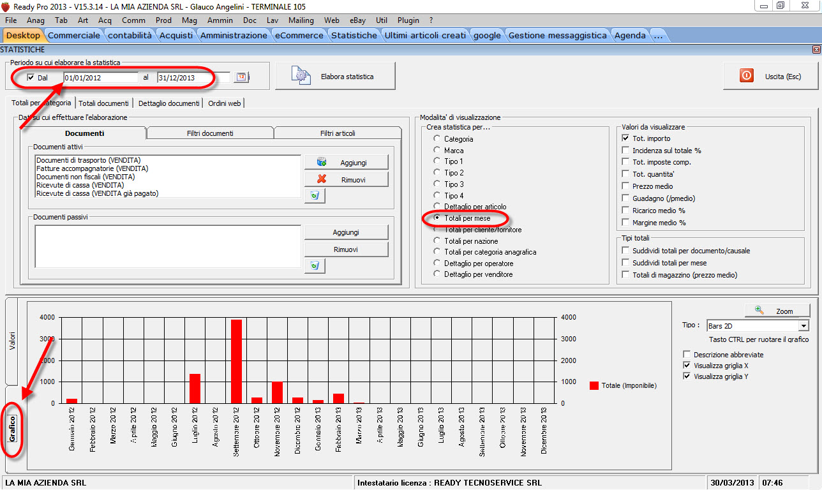Uncheck the Dal date checkbox

pos(31,77)
